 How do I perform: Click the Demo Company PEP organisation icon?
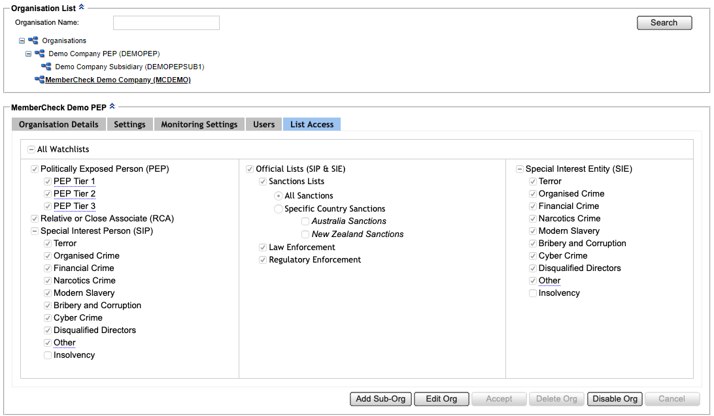[40, 54]
